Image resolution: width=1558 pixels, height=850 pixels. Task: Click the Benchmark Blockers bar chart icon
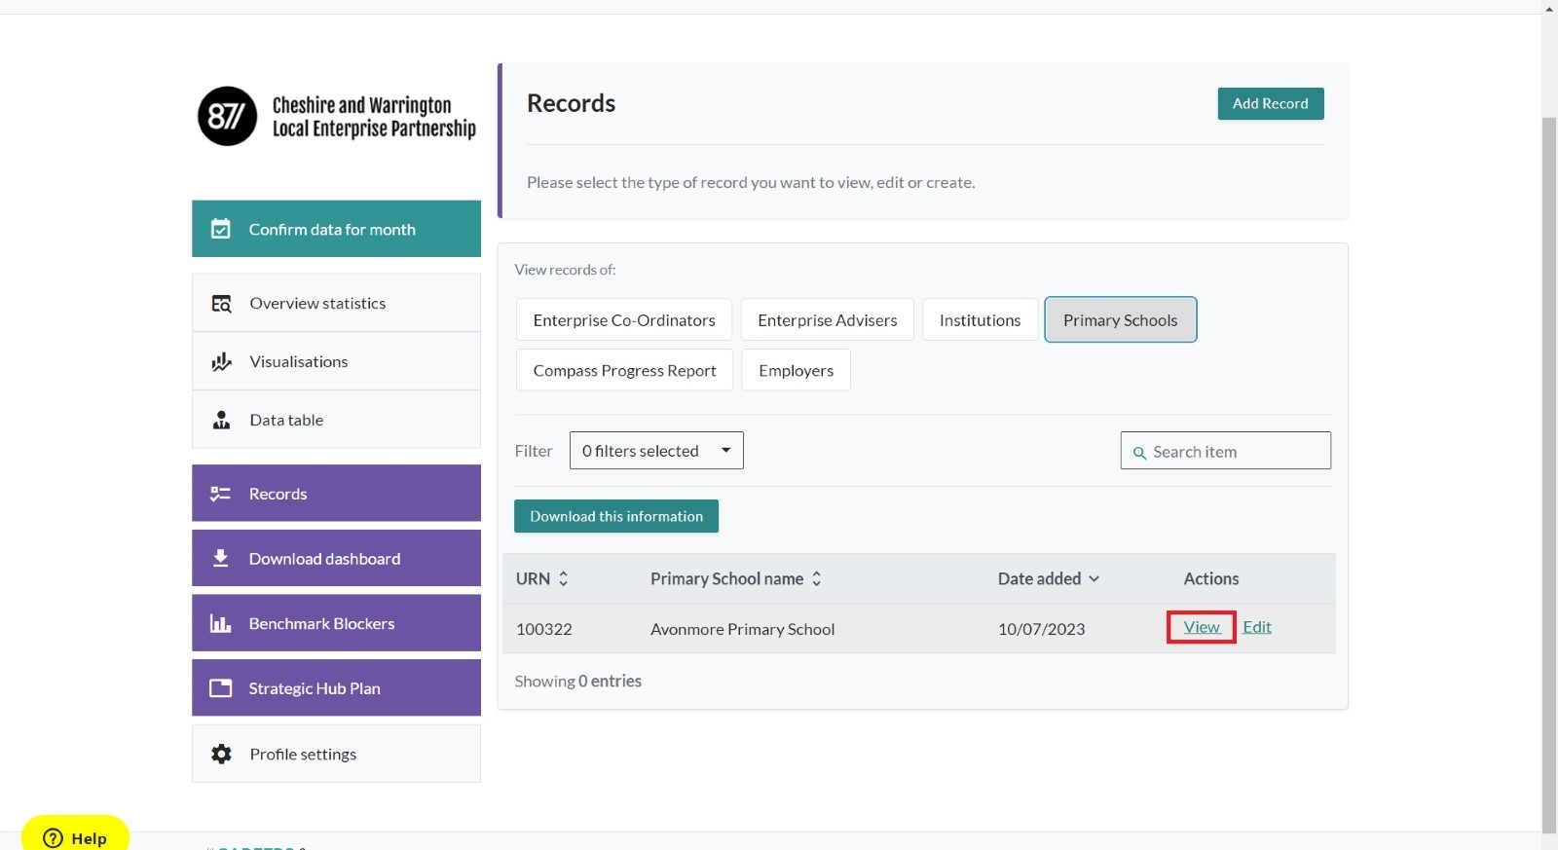click(x=221, y=623)
